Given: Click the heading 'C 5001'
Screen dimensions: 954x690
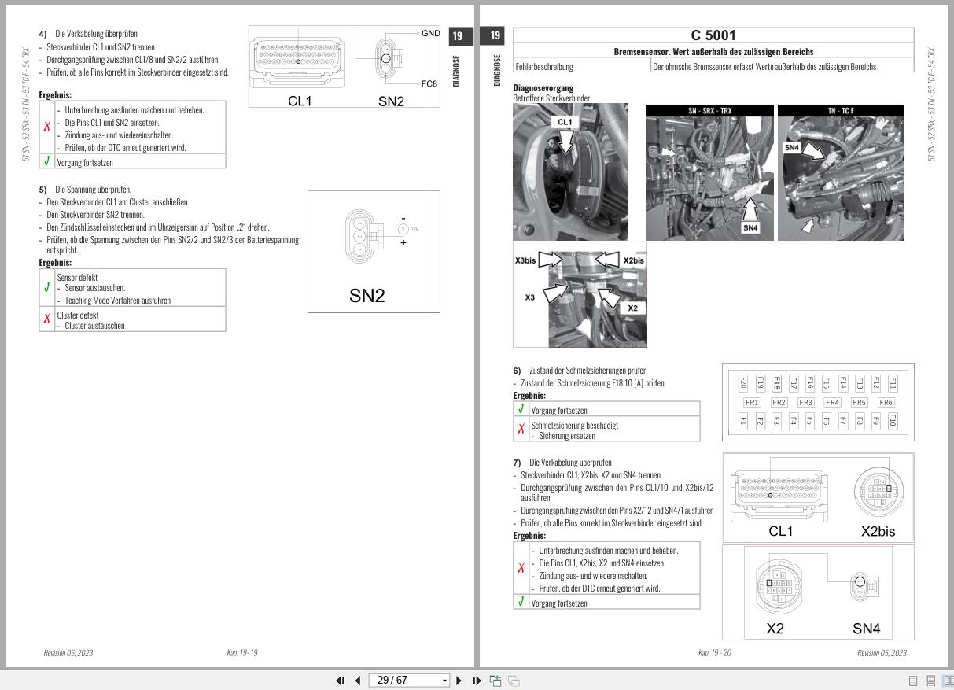Looking at the screenshot, I should [713, 35].
